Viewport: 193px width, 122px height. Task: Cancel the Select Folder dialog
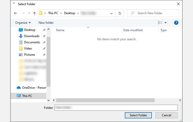click(166, 115)
